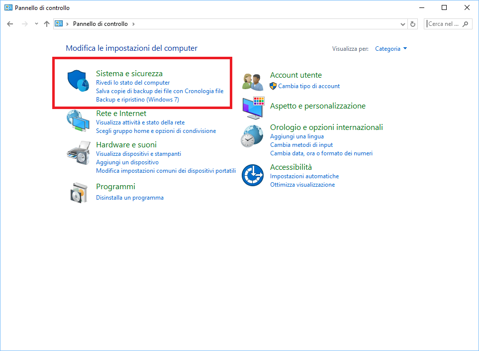Click Visualizza dispositivi e stampanti

click(x=139, y=154)
